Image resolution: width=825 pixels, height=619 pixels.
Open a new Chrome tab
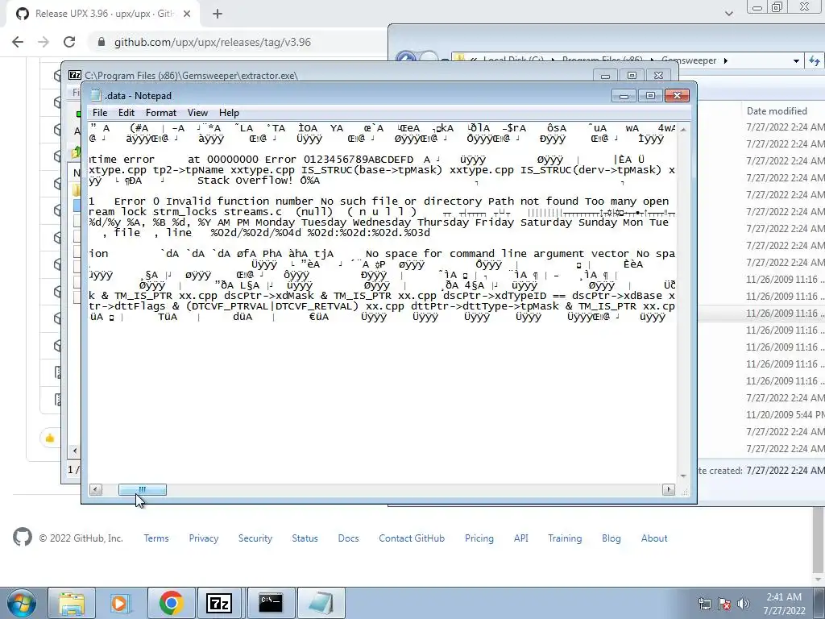pyautogui.click(x=218, y=15)
